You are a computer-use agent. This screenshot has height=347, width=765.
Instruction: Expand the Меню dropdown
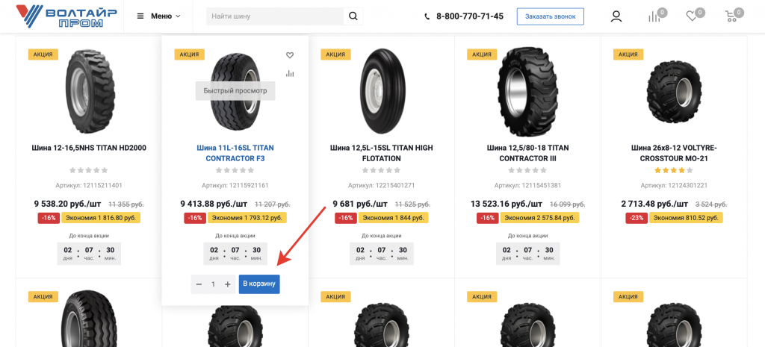159,16
